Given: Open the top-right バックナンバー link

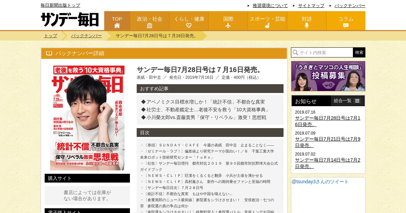Looking at the screenshot, I should (350, 6).
